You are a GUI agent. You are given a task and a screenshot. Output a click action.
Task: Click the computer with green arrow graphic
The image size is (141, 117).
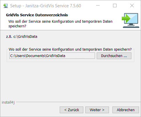[131, 21]
